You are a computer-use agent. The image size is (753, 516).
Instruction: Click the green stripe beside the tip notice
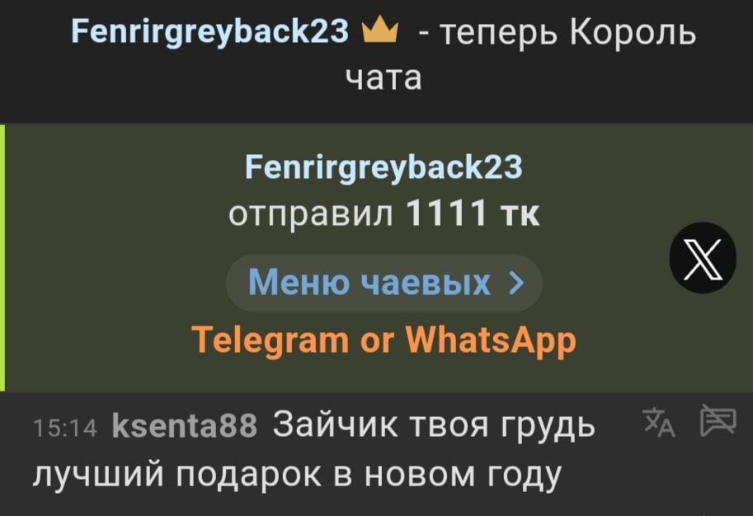pyautogui.click(x=2, y=258)
